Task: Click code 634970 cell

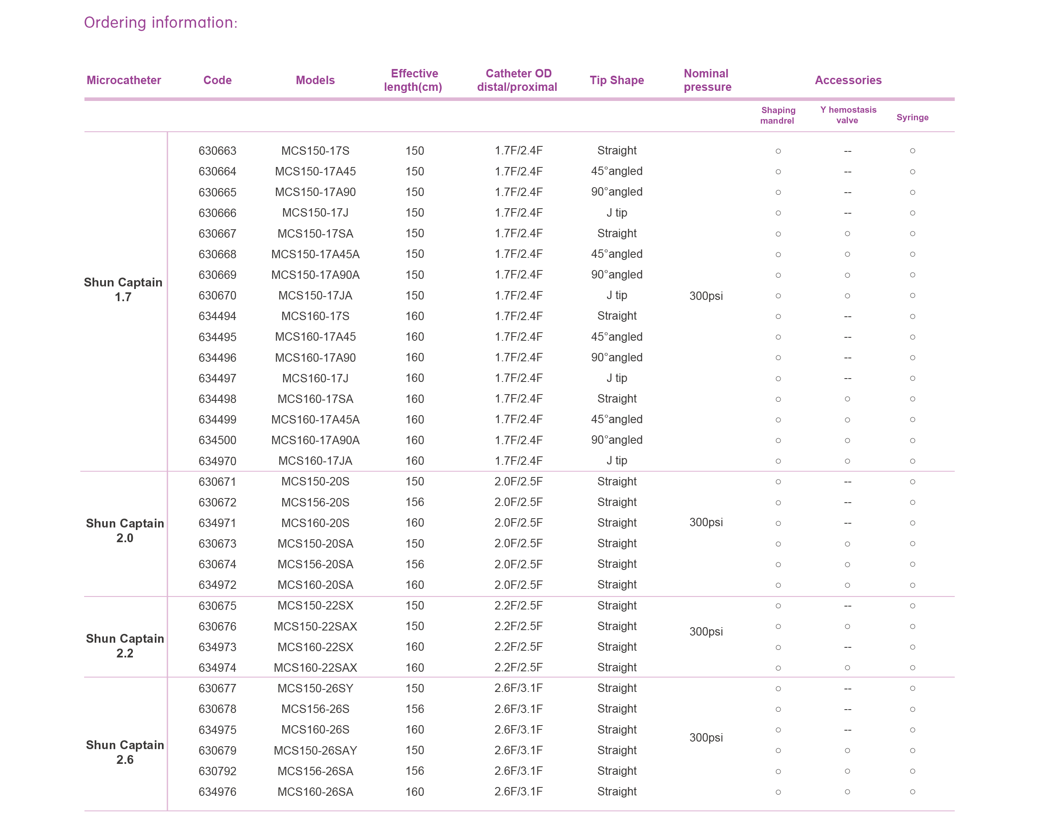Action: (217, 461)
